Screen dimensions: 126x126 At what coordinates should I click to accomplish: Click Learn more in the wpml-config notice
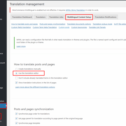(21, 46)
